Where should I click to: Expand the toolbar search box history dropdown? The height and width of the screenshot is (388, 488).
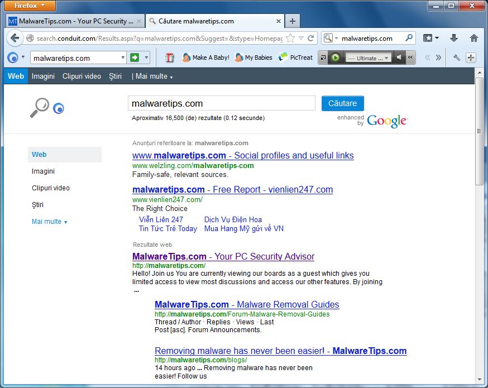[x=123, y=58]
